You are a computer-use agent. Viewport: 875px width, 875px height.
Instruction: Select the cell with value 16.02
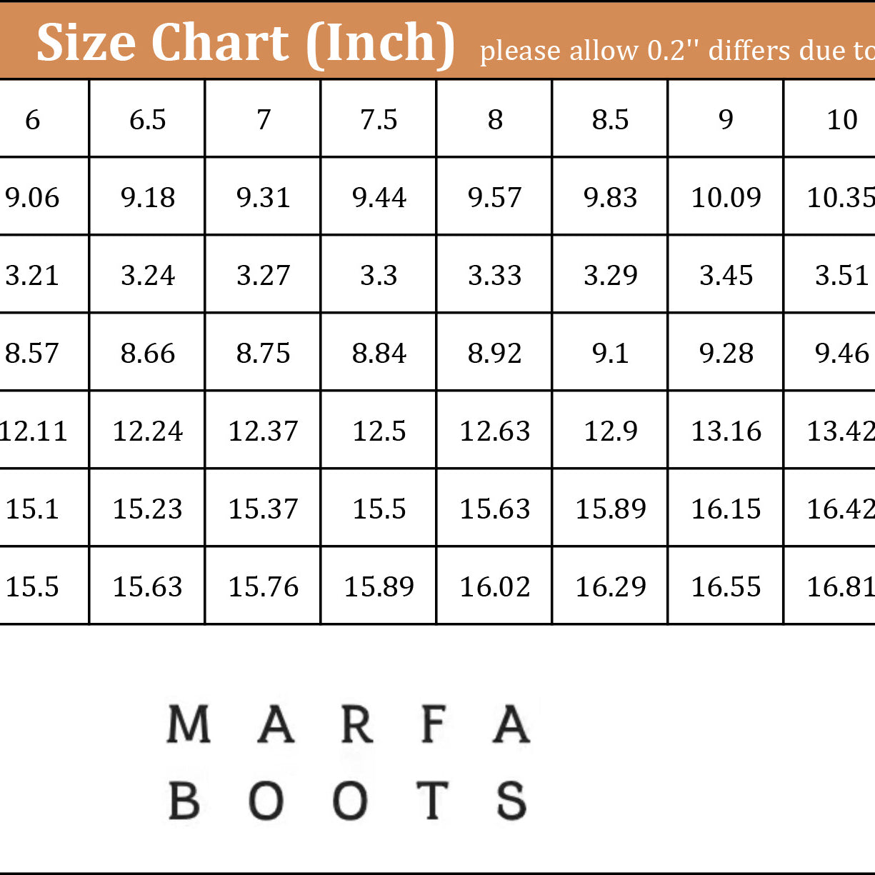point(494,586)
